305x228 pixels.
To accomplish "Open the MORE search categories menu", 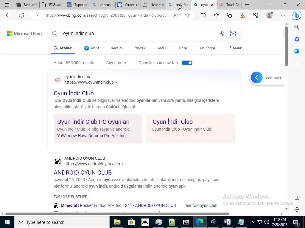I will (236, 48).
